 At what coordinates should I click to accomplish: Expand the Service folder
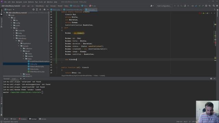coord(21,74)
